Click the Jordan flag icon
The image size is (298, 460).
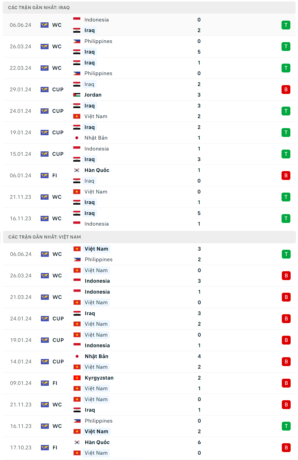[x=77, y=95]
